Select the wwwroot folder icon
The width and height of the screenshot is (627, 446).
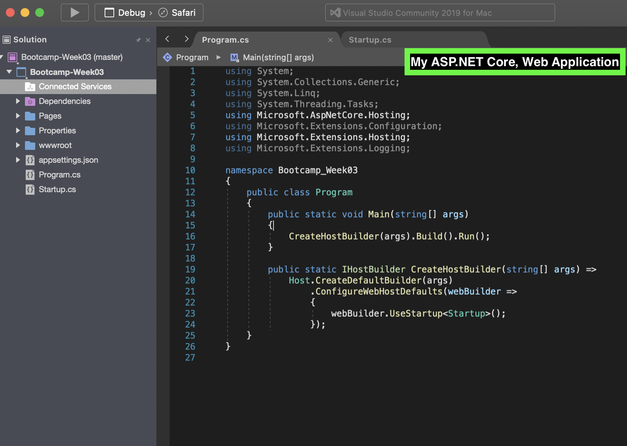(x=30, y=145)
